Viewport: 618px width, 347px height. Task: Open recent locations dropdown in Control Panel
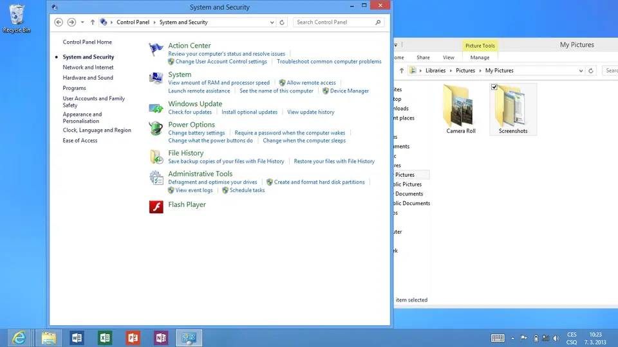click(x=82, y=22)
